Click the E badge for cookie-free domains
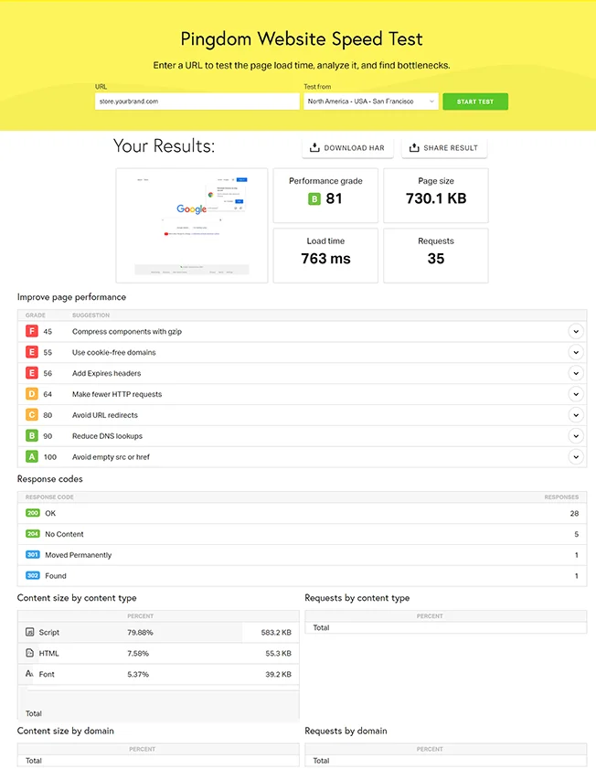 (x=32, y=352)
